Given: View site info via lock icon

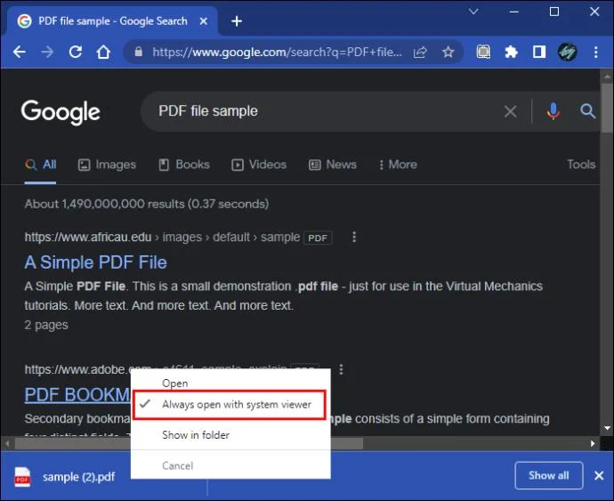Looking at the screenshot, I should 138,52.
